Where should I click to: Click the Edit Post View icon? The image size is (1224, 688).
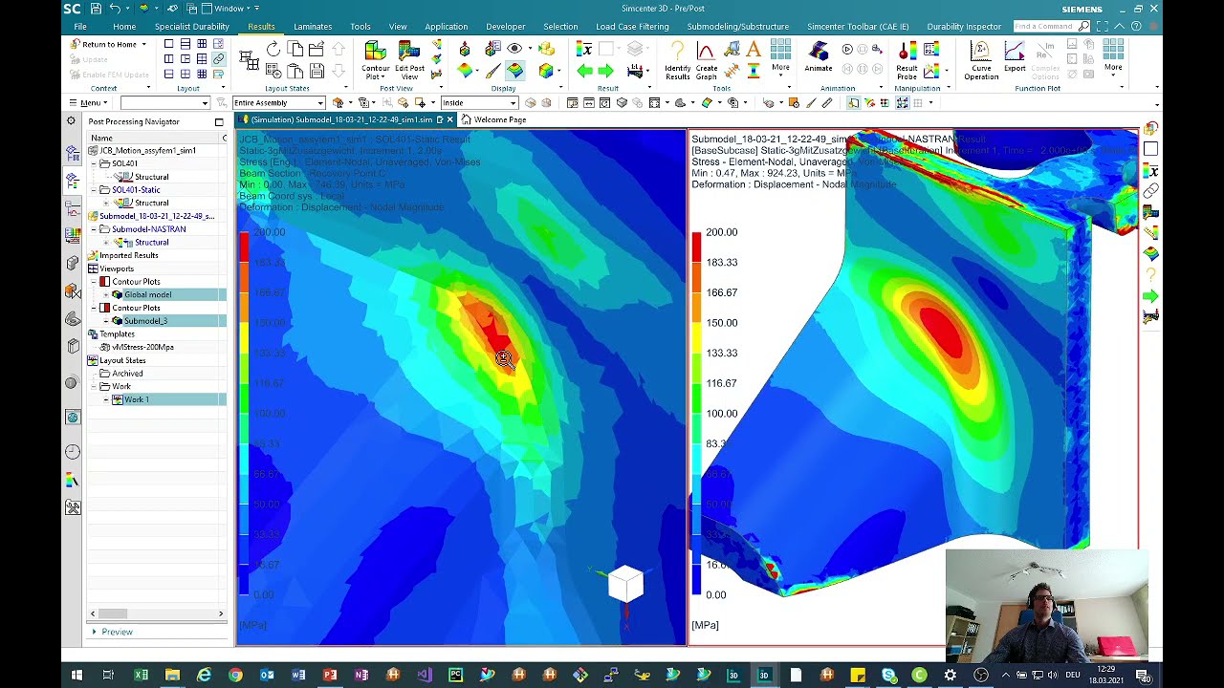click(x=409, y=57)
